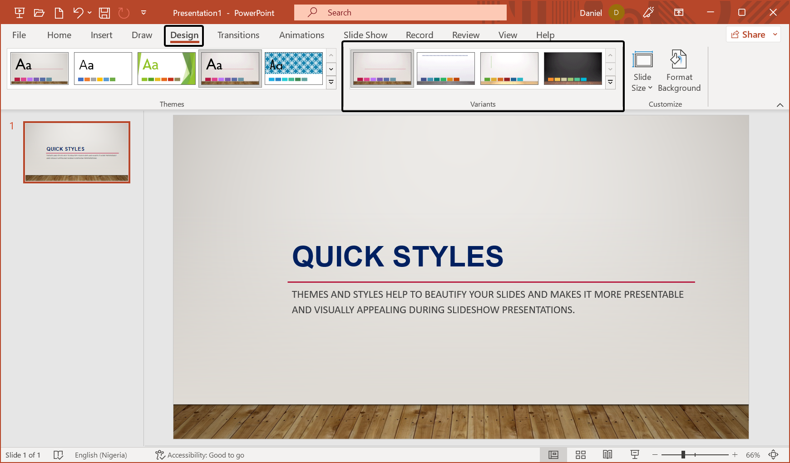The image size is (790, 463).
Task: Save the presentation via Quick Access Toolbar
Action: pos(104,12)
